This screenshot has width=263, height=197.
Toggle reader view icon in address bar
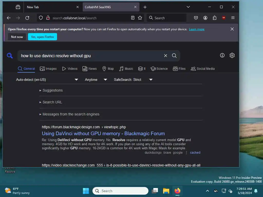[133, 18]
